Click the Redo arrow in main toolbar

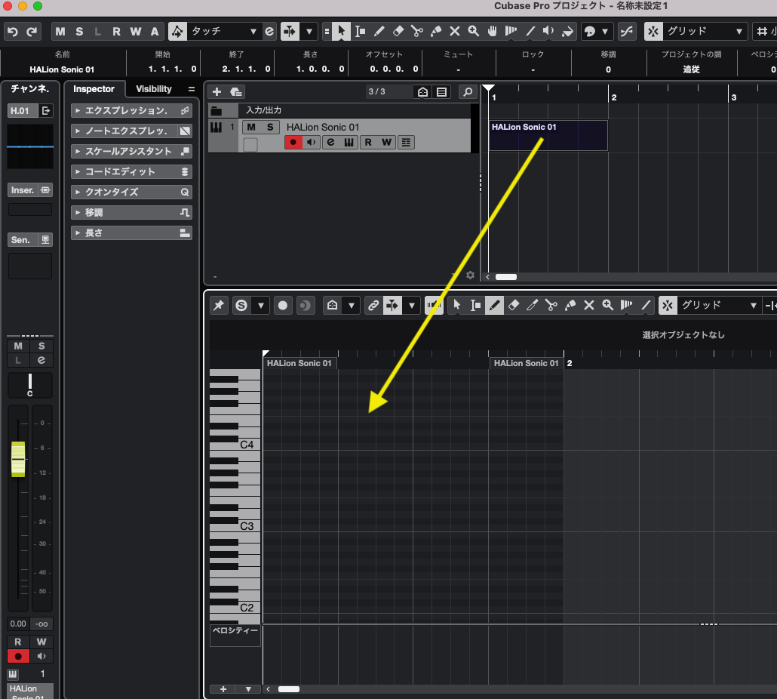pos(32,32)
